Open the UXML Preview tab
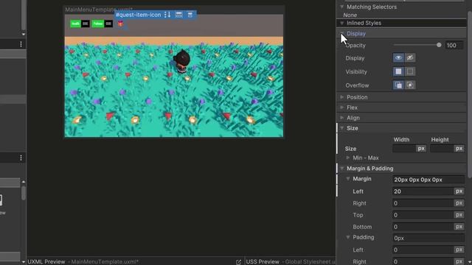The height and width of the screenshot is (265, 472). pyautogui.click(x=46, y=261)
